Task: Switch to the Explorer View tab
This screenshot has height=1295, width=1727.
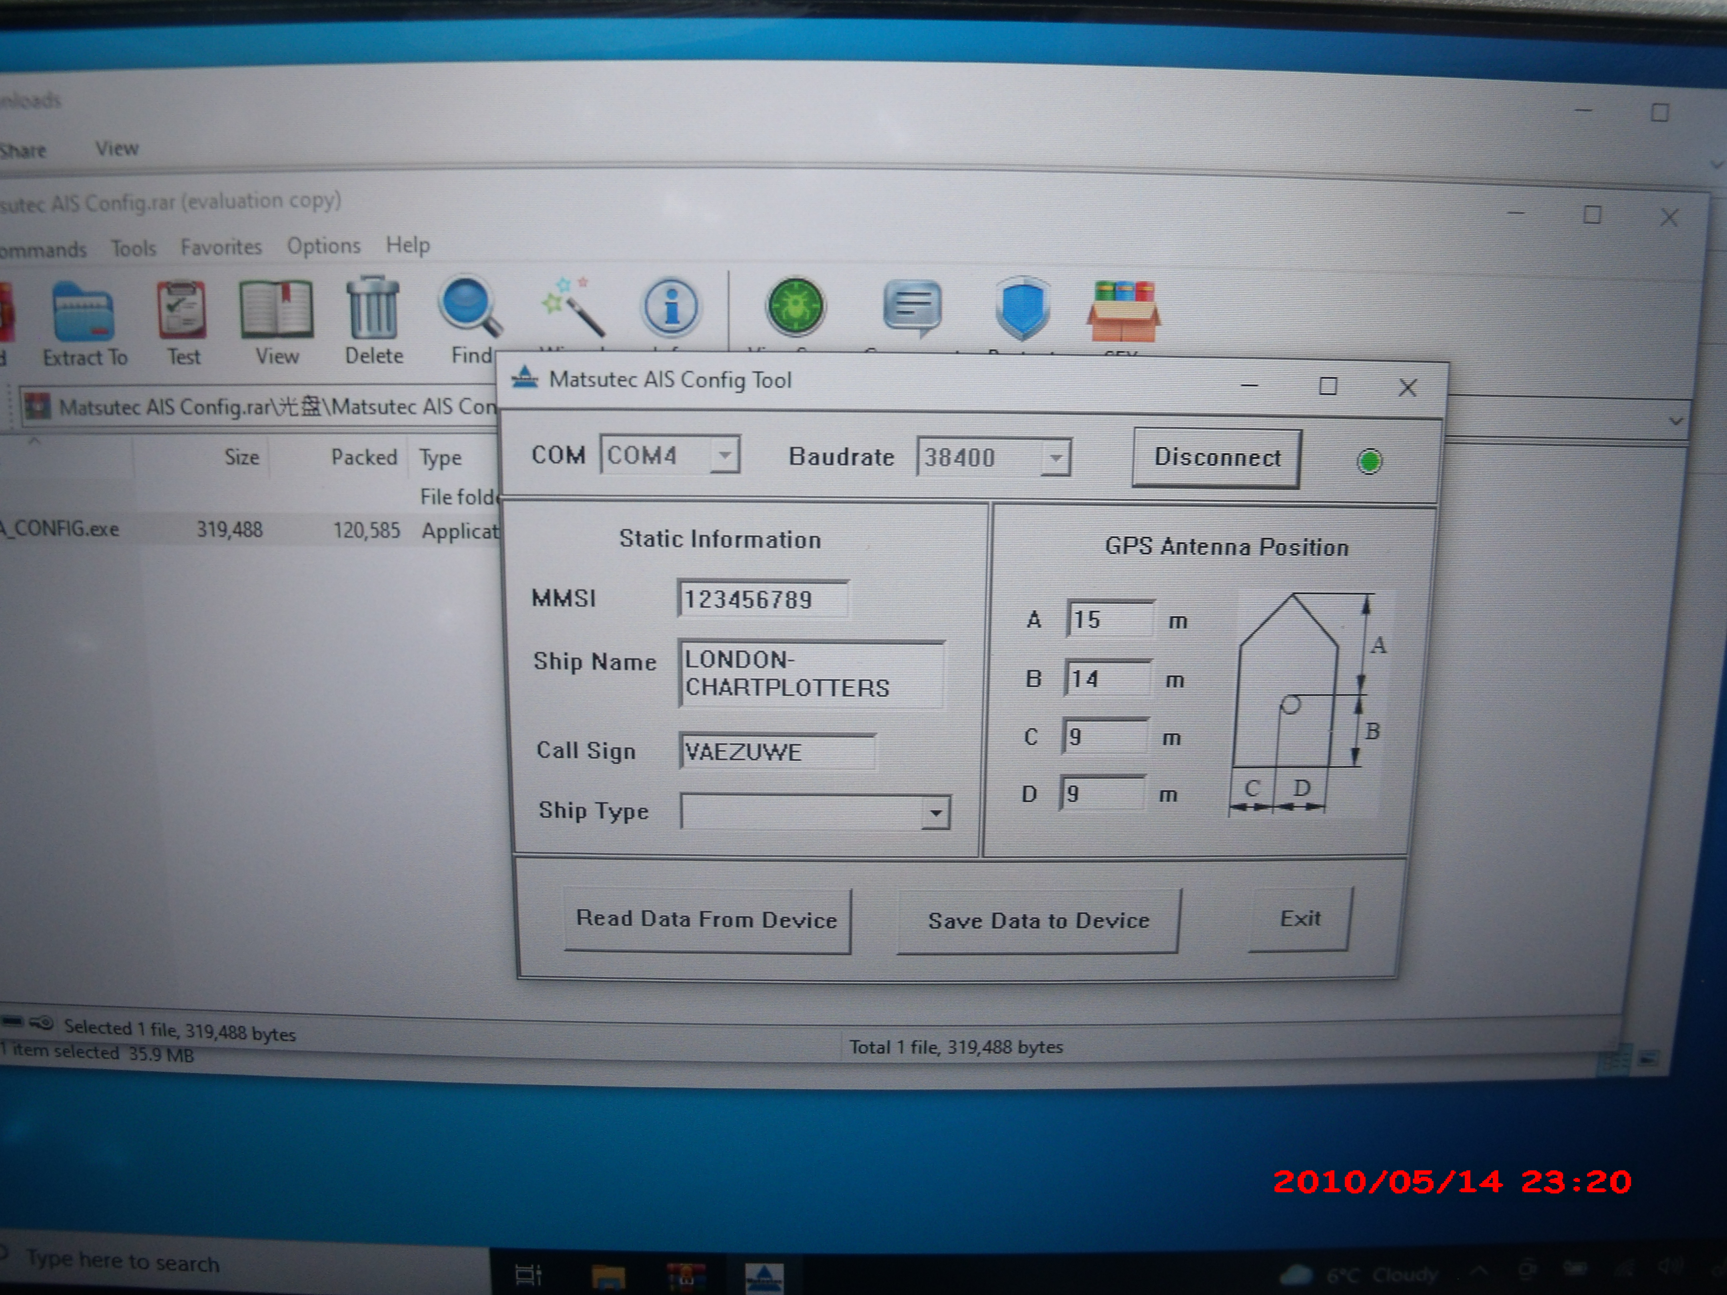Action: click(x=116, y=148)
